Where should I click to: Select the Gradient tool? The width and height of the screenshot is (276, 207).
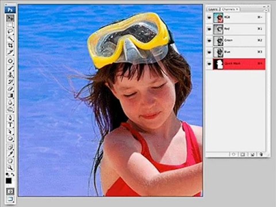10,95
